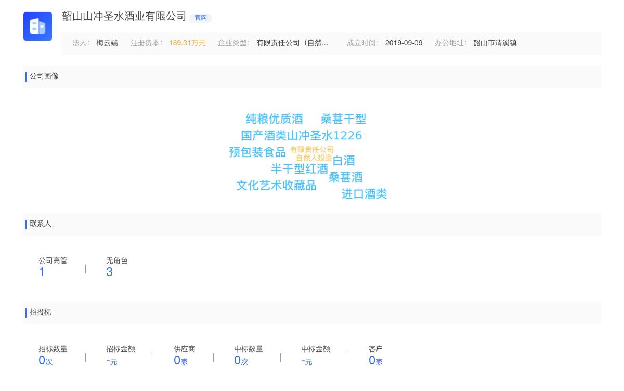The width and height of the screenshot is (624, 391).
Task: Select the 进口酒类 tag
Action: [x=364, y=194]
